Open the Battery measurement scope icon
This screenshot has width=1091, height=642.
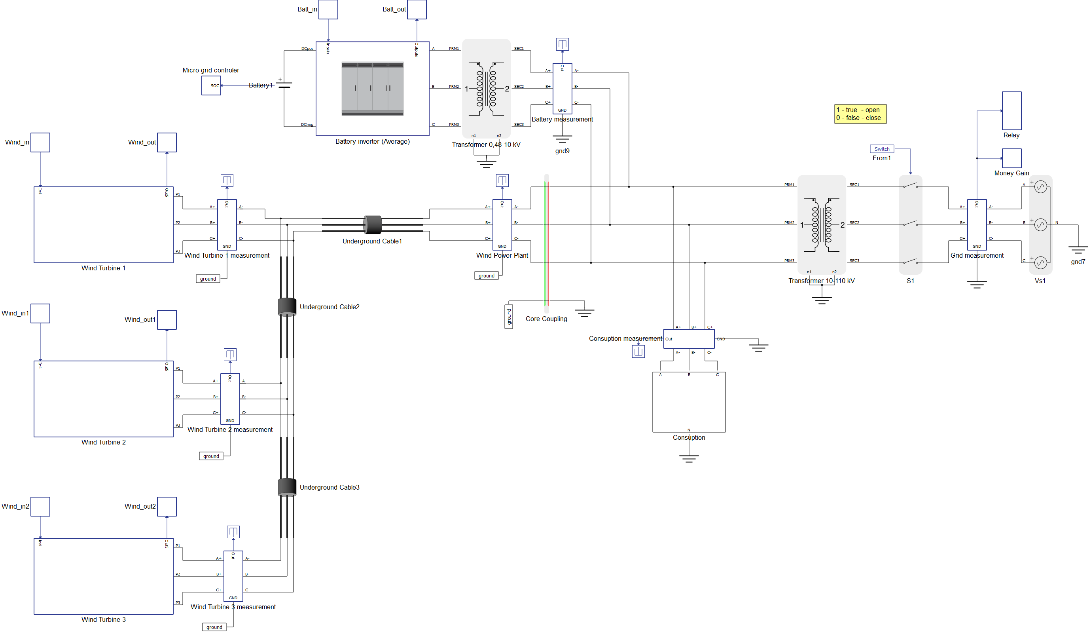pos(562,44)
